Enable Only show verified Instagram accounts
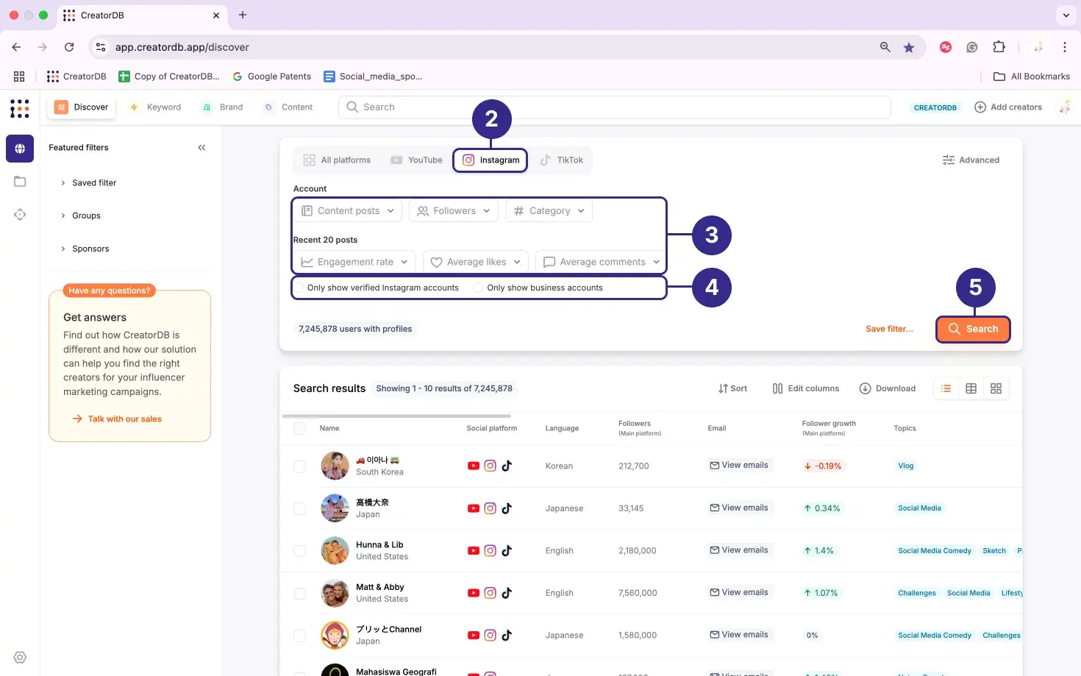Screen dimensions: 1081x676 click(299, 288)
